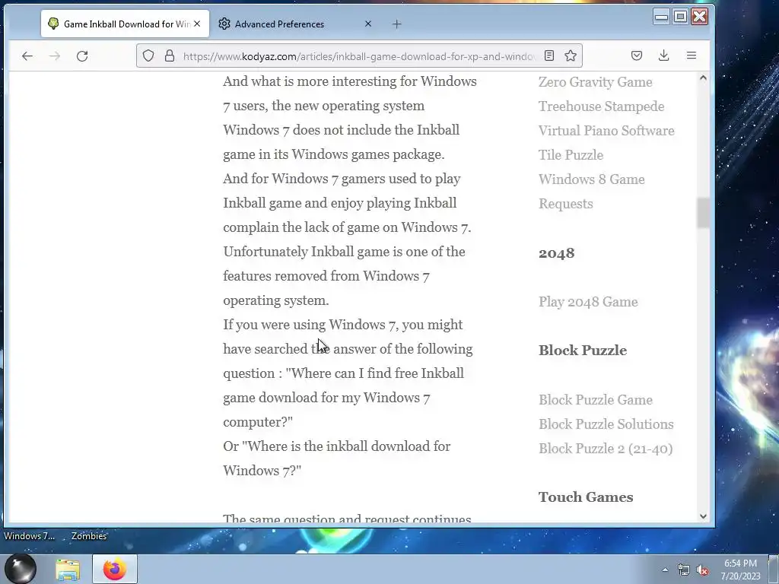The image size is (779, 584).
Task: Switch to the Advanced Preferences tab
Action: 296,24
